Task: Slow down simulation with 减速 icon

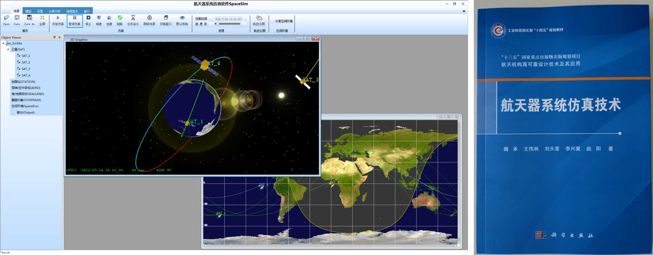Action: pyautogui.click(x=99, y=20)
